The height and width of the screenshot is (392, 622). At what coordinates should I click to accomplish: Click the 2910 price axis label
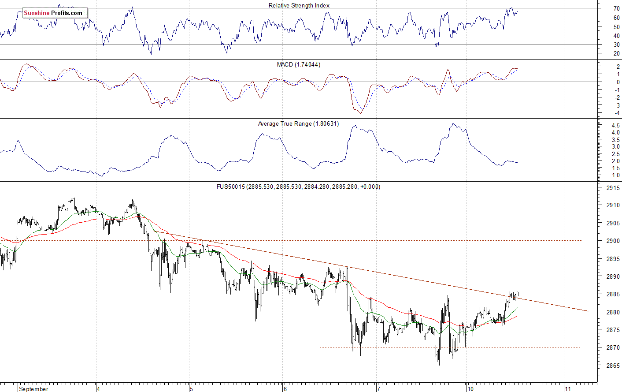click(x=613, y=205)
